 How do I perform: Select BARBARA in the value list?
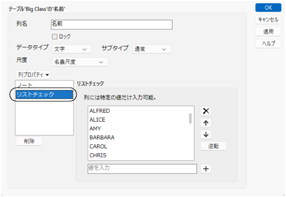pos(139,138)
